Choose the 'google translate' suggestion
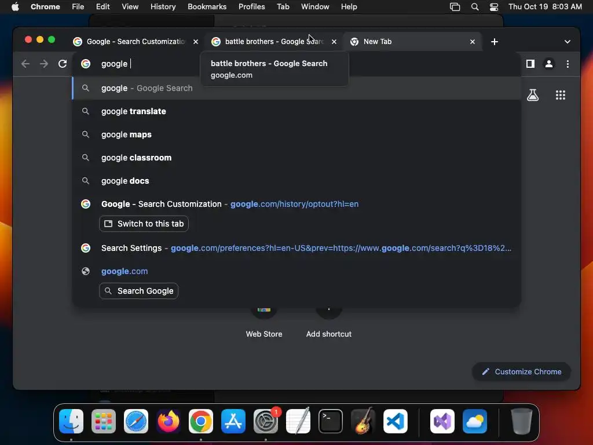 [296, 111]
